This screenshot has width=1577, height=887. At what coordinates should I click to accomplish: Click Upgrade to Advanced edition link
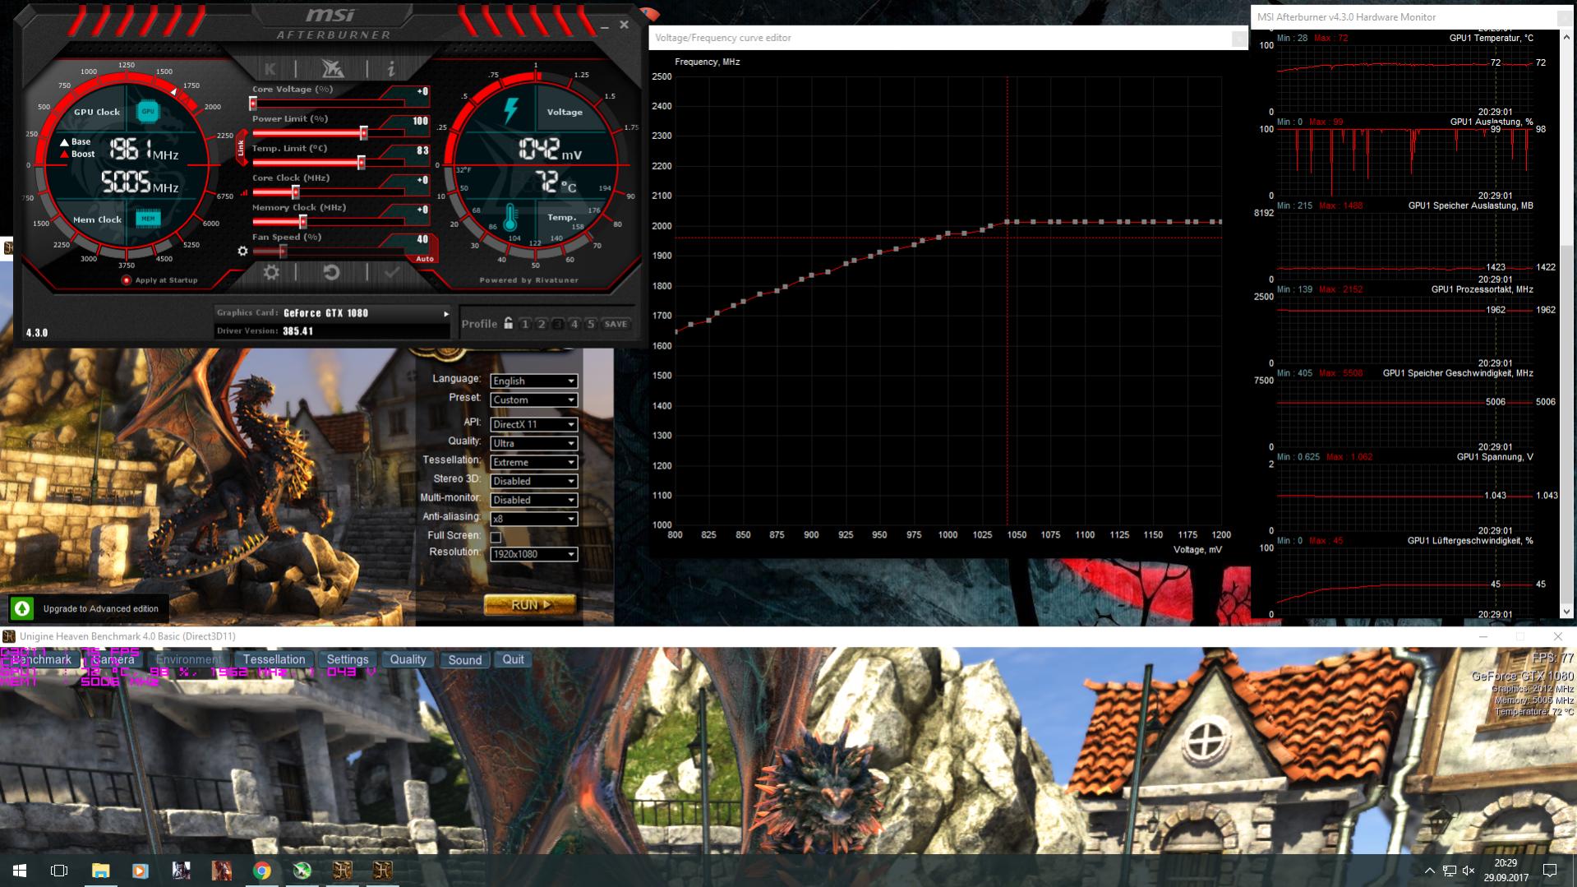tap(100, 609)
